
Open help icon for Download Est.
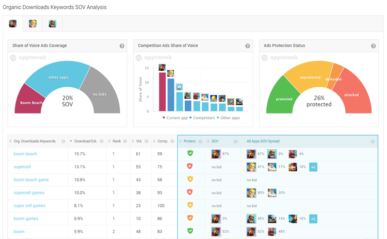tap(102, 141)
